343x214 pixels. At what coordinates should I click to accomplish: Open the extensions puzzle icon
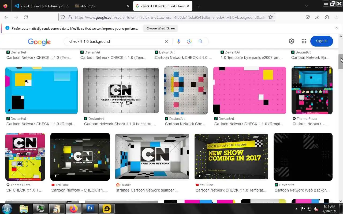pos(327,17)
